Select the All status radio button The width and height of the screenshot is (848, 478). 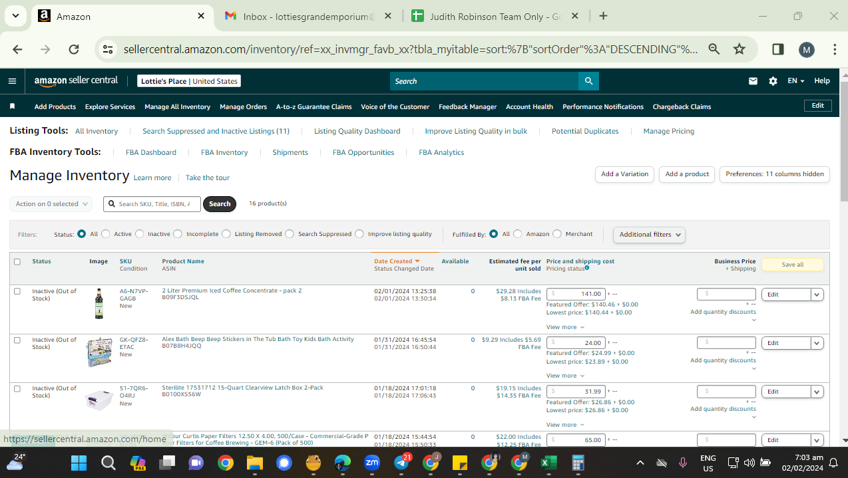(82, 234)
